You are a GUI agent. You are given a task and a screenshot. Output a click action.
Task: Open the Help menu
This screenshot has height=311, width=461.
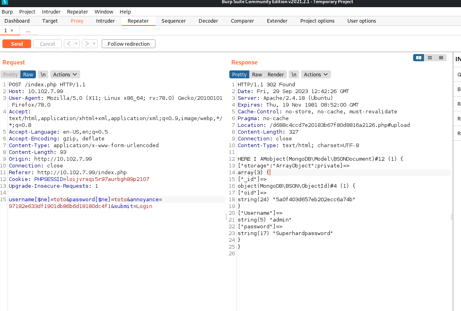125,12
